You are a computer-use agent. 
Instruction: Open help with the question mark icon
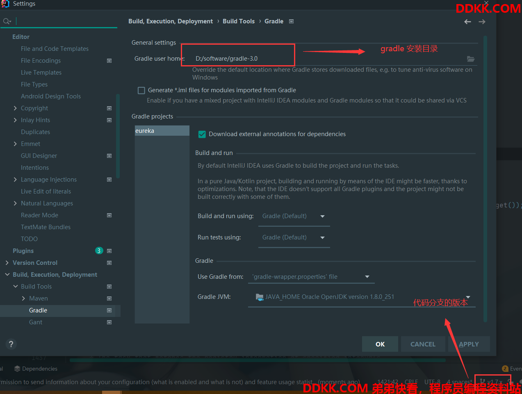click(x=11, y=344)
